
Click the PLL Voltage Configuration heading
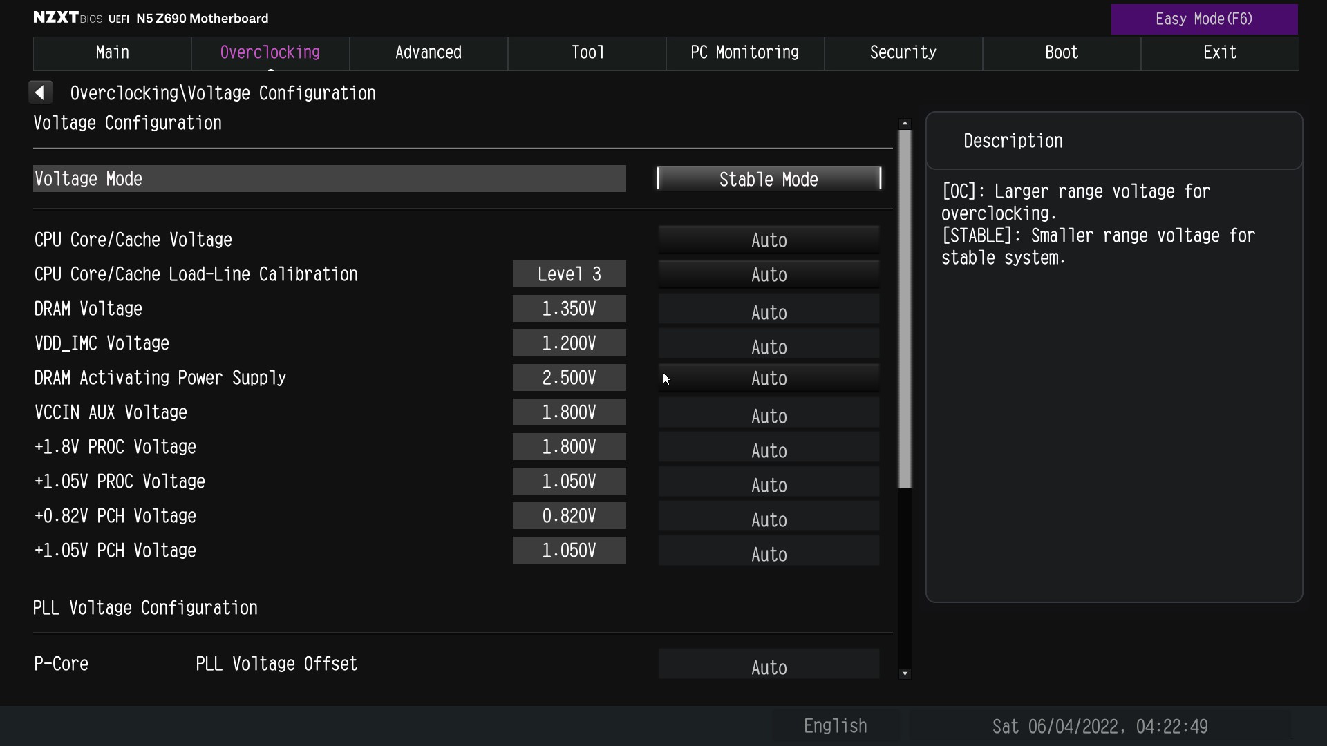[x=145, y=608]
